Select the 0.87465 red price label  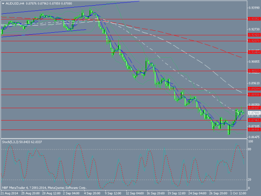(254, 120)
